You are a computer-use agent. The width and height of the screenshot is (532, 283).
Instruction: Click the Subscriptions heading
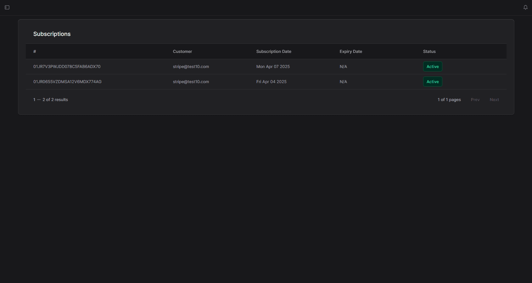click(52, 34)
